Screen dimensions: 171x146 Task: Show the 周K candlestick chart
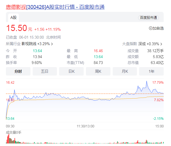(x=98, y=71)
